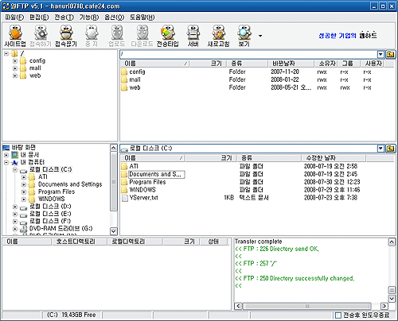Expand the 로컬 디스크 (D:) node
The height and width of the screenshot is (321, 398).
click(15, 207)
